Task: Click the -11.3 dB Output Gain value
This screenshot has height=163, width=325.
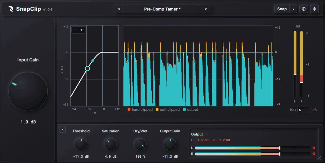Action: [170, 157]
